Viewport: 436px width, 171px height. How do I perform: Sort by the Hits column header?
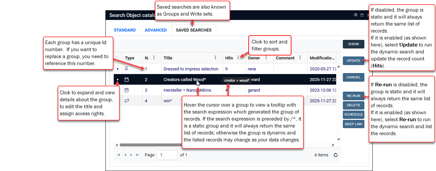coord(229,58)
